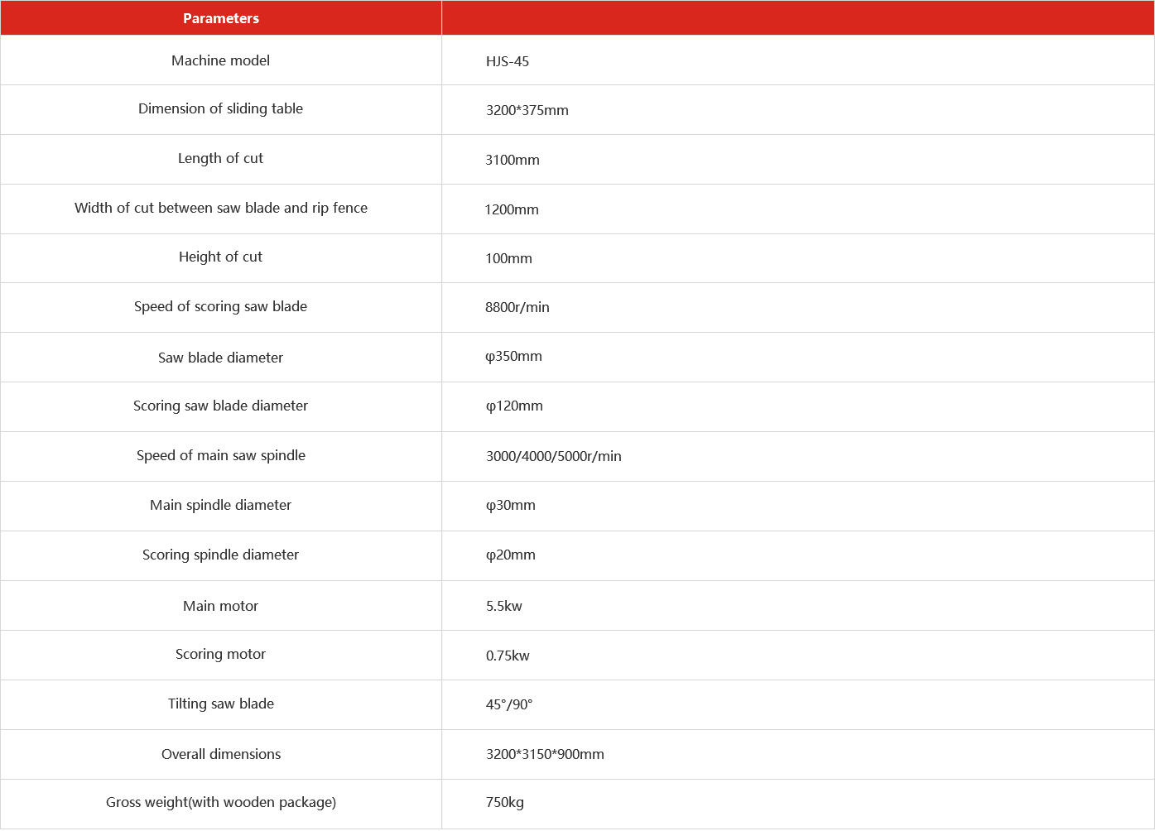Screen dimensions: 1155x831
Task: Select the 5.5kw main motor value
Action: coord(503,606)
